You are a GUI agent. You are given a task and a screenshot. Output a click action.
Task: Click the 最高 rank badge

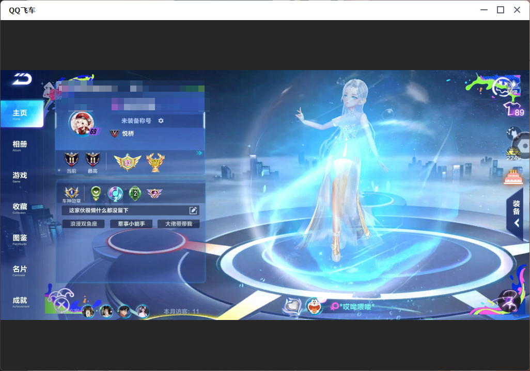click(x=92, y=160)
